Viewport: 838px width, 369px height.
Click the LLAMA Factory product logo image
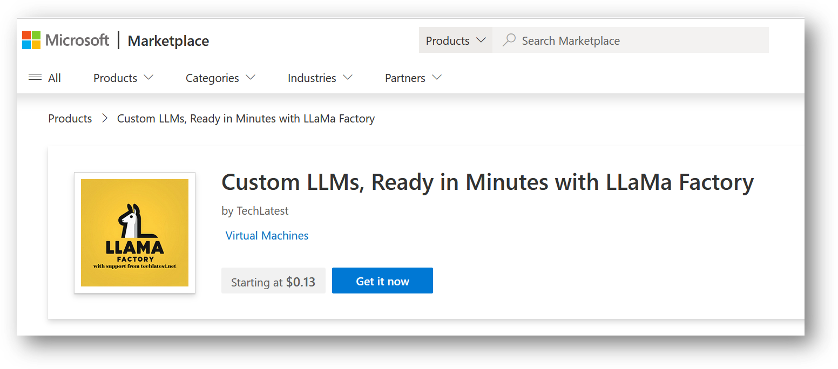point(134,233)
